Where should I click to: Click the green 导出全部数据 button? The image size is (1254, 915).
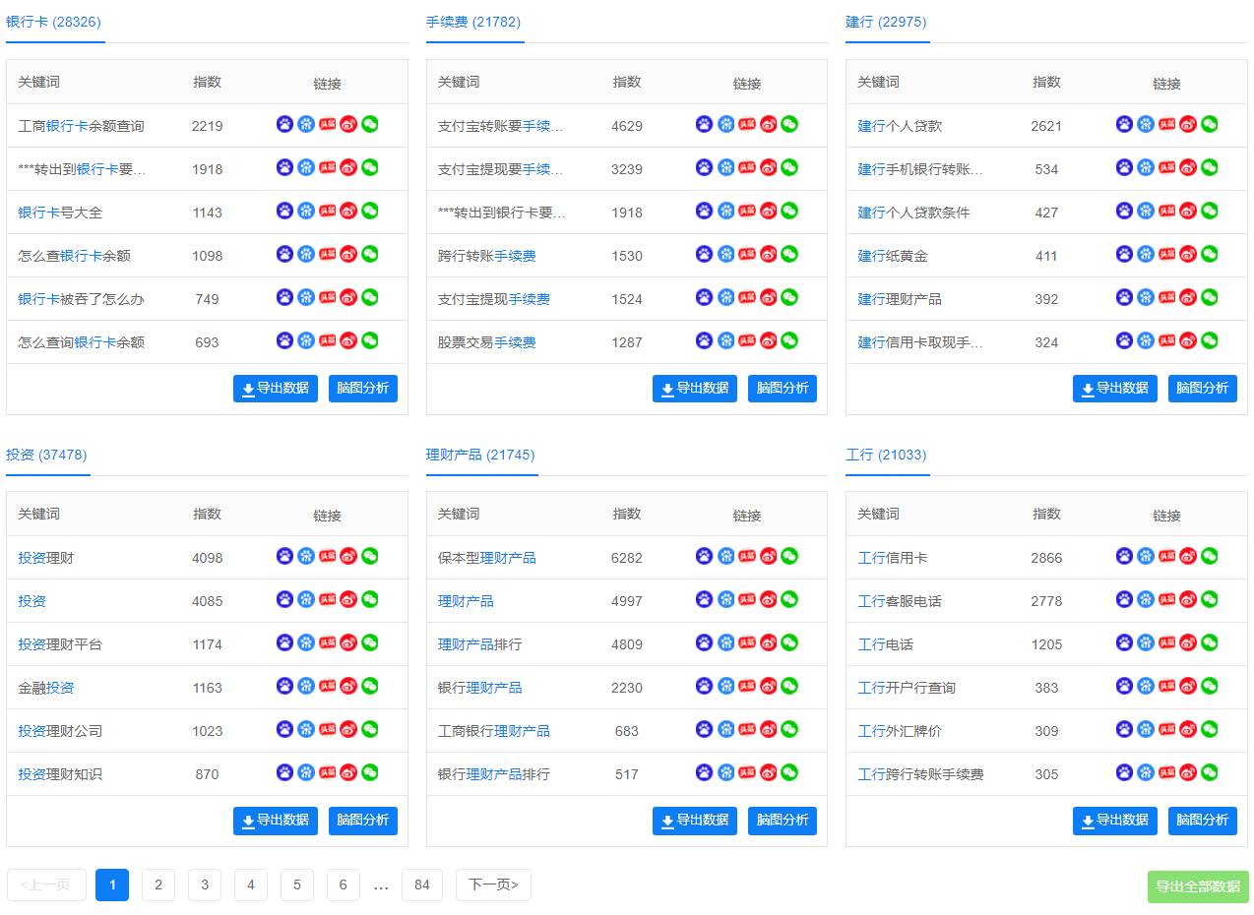[x=1198, y=886]
